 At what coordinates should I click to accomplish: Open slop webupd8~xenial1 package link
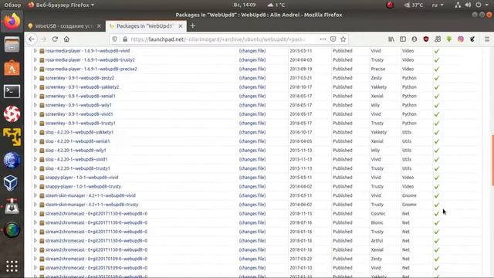77,141
